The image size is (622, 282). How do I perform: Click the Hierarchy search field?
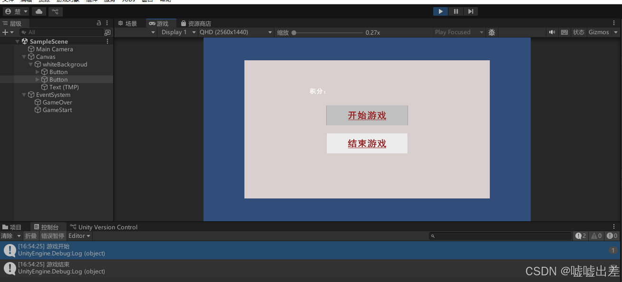coord(62,32)
